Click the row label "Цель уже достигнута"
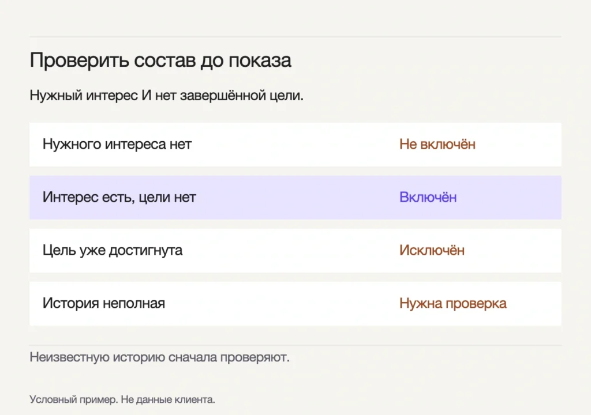The height and width of the screenshot is (415, 591). (x=113, y=250)
